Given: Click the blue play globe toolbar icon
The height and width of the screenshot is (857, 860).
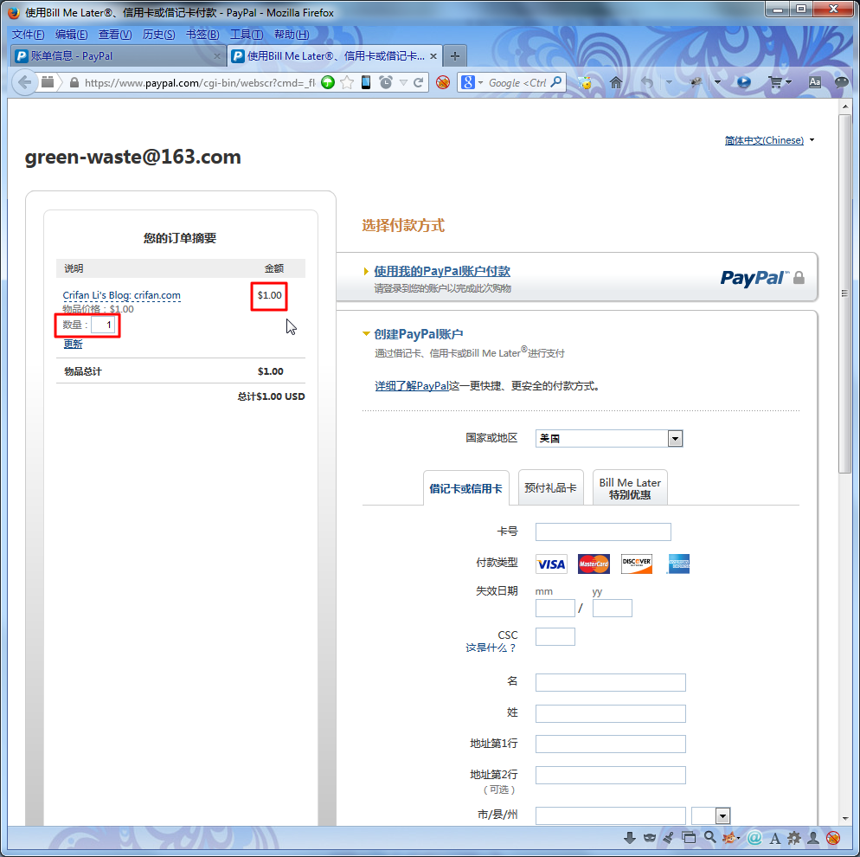Looking at the screenshot, I should [x=744, y=83].
